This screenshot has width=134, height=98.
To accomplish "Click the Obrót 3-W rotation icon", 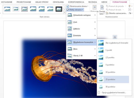I will [70, 56].
